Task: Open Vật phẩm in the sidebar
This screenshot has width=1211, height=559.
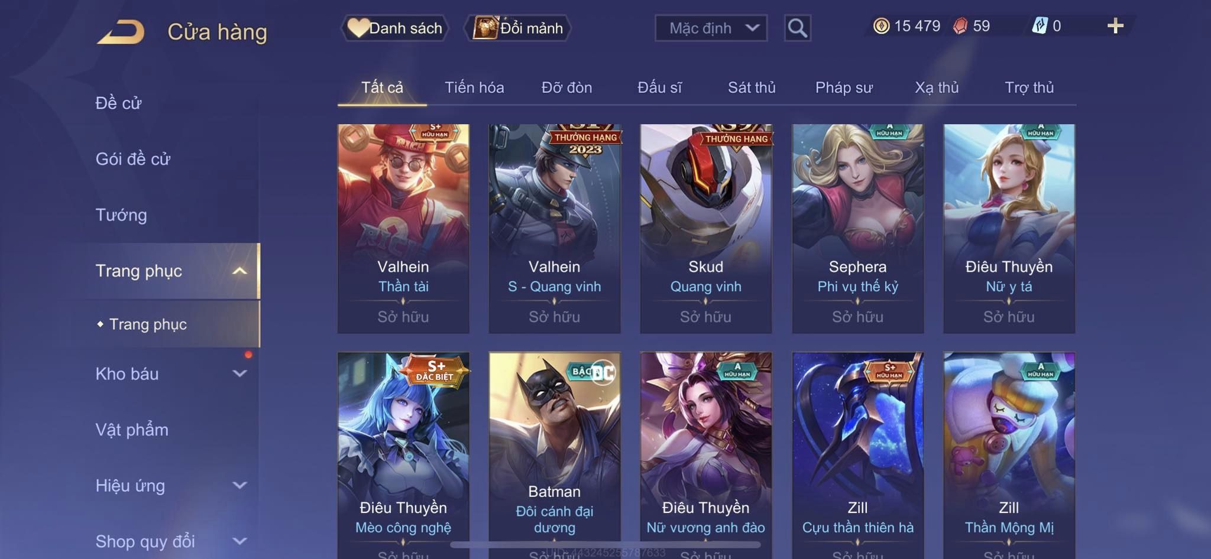Action: [x=132, y=430]
